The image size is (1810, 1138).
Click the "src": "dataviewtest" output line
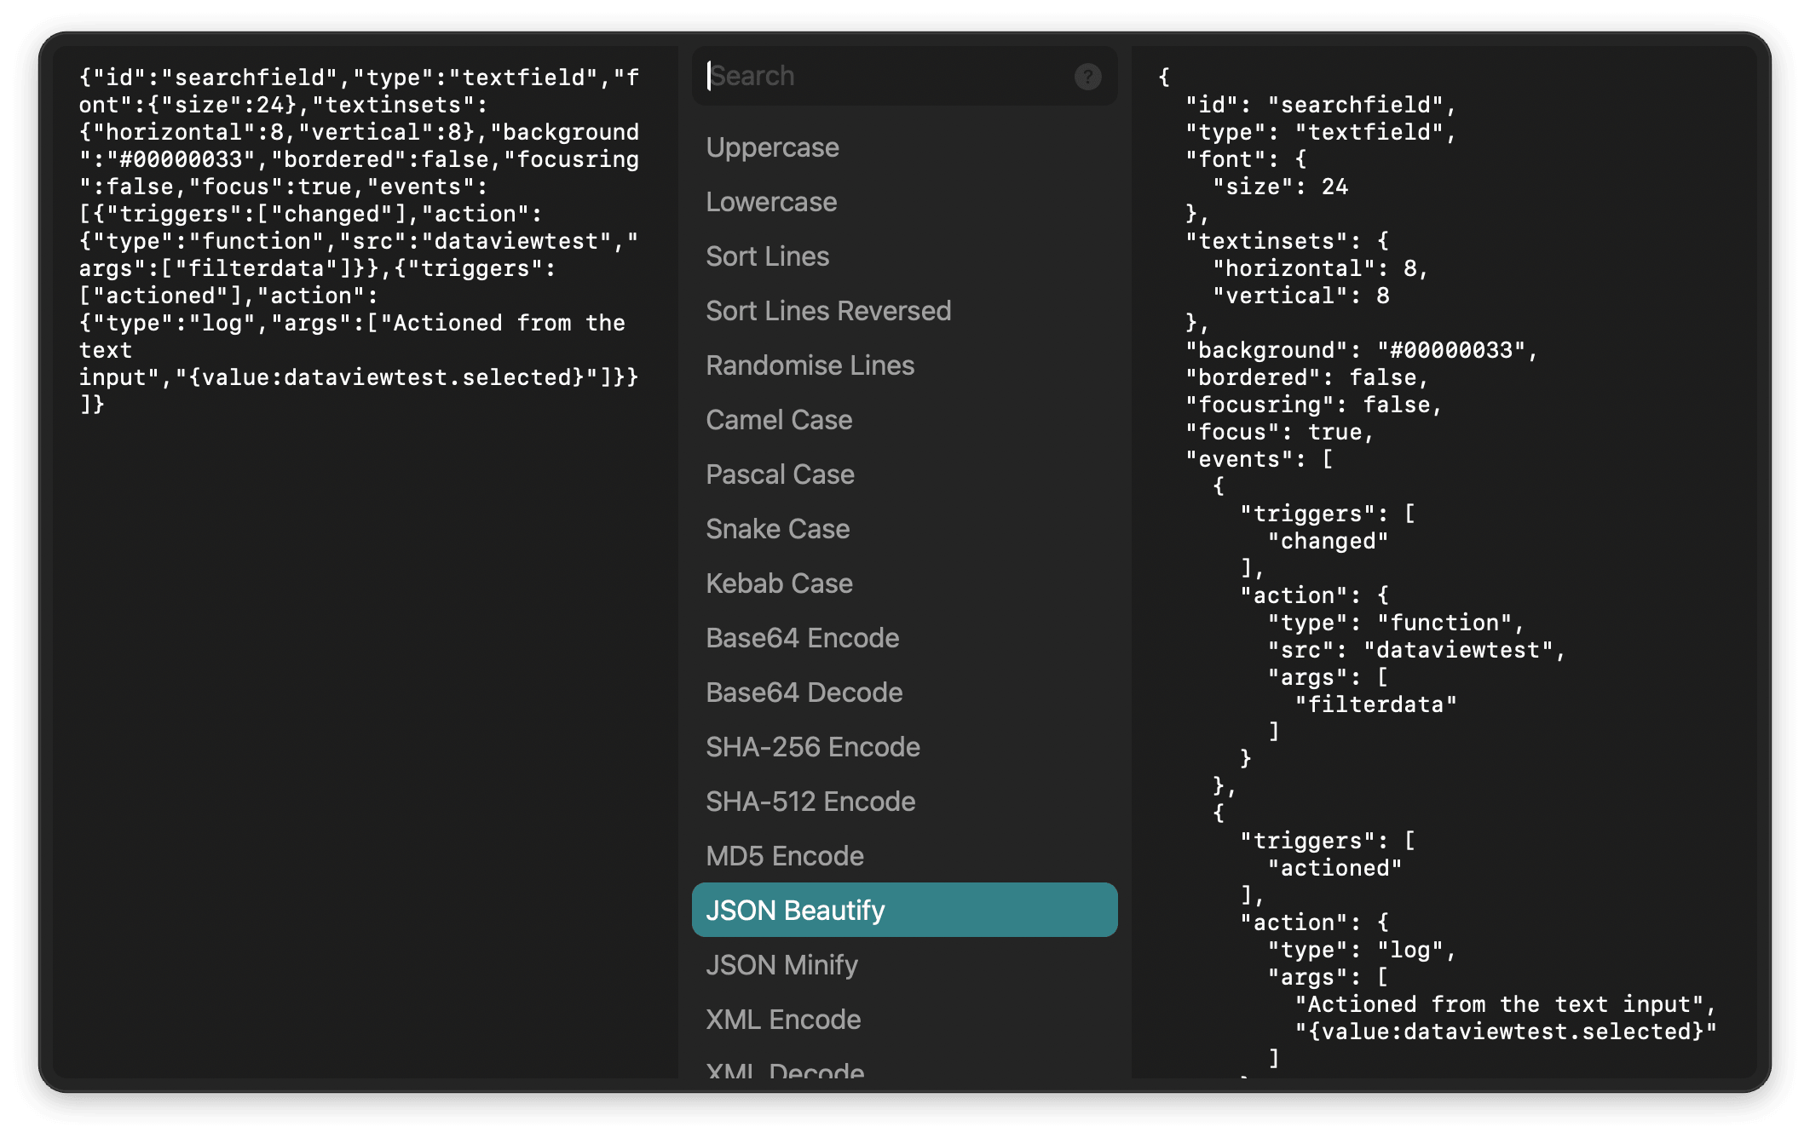(x=1416, y=650)
